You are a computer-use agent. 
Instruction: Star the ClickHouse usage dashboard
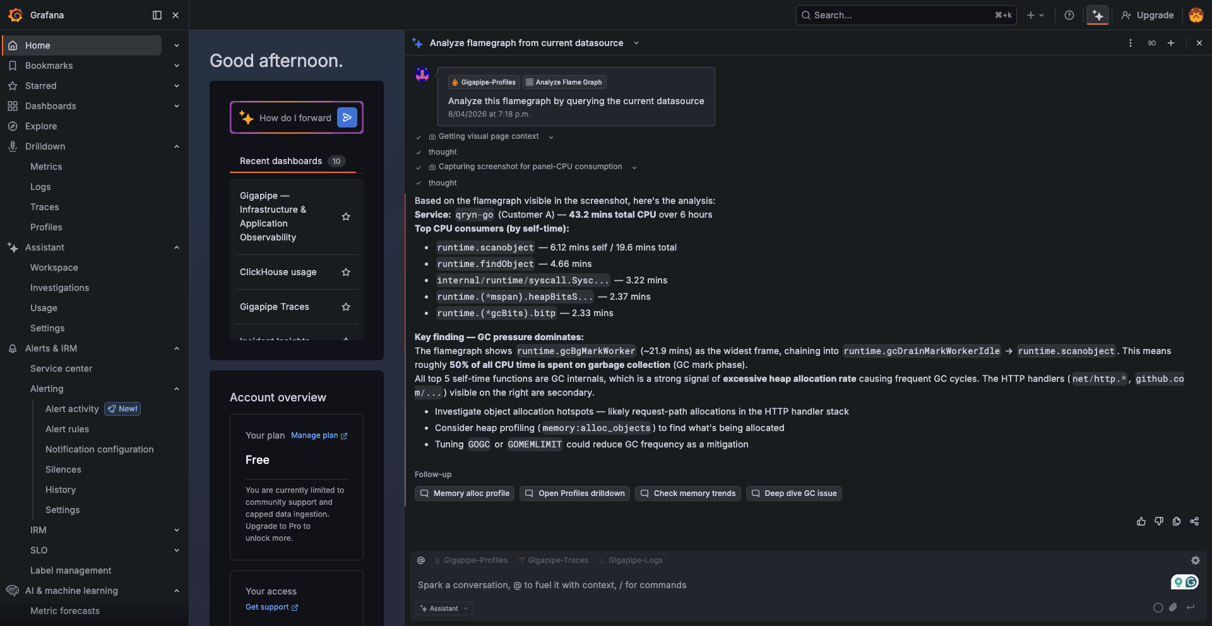click(x=346, y=272)
